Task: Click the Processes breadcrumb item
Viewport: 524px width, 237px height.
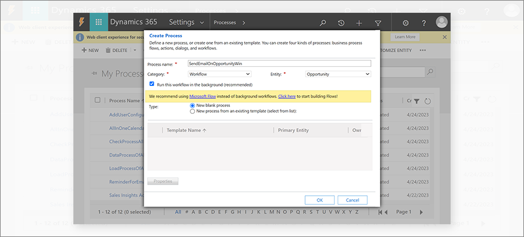Action: pyautogui.click(x=225, y=23)
